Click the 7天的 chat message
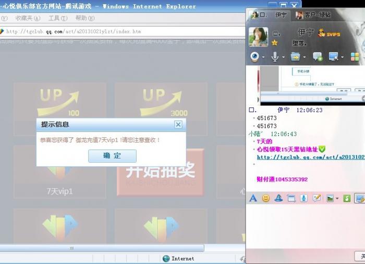Image resolution: width=365 pixels, height=264 pixels. pyautogui.click(x=264, y=141)
